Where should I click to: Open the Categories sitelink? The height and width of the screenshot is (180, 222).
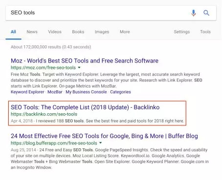point(120,92)
